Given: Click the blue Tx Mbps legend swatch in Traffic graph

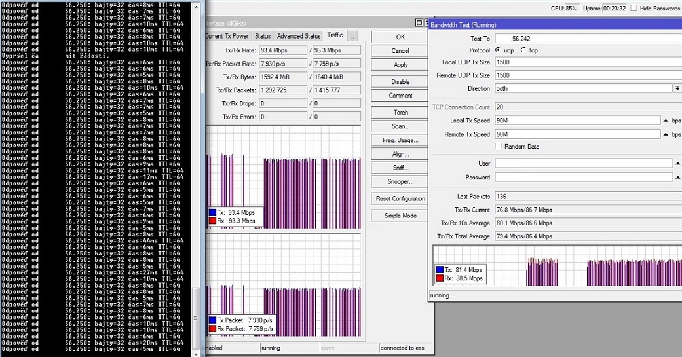Looking at the screenshot, I should [x=212, y=212].
